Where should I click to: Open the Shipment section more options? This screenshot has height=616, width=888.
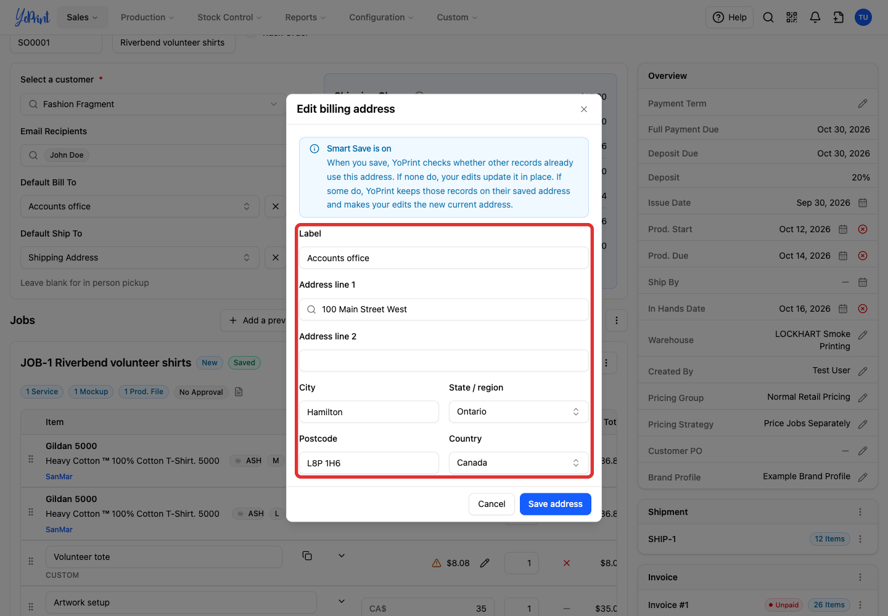(860, 512)
